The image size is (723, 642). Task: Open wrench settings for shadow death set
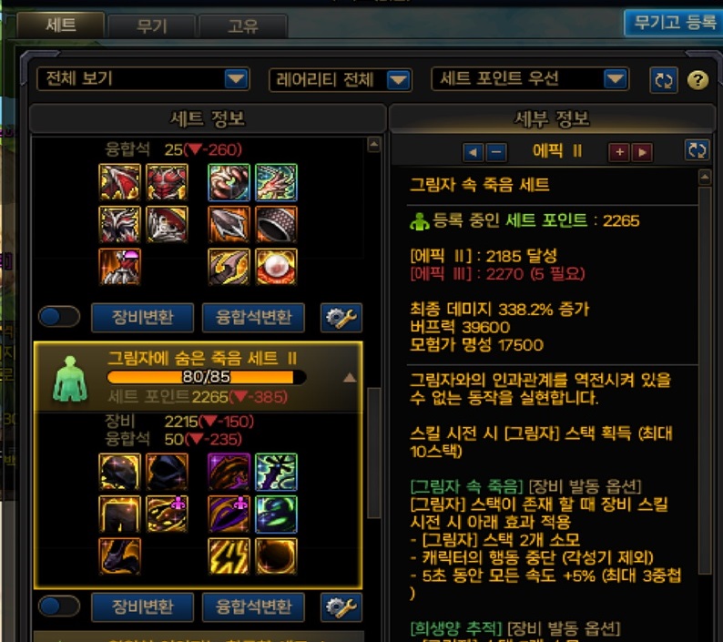point(341,607)
